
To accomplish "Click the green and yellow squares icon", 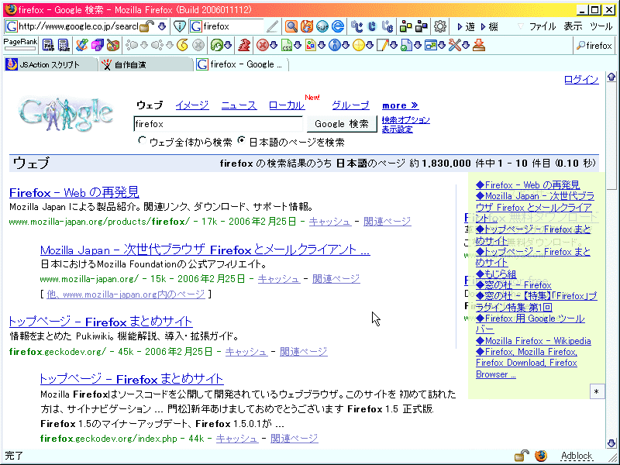I will tap(405, 26).
